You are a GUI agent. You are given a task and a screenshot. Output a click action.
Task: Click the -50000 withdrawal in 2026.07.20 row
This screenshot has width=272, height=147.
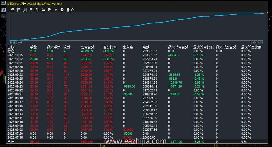128,134
